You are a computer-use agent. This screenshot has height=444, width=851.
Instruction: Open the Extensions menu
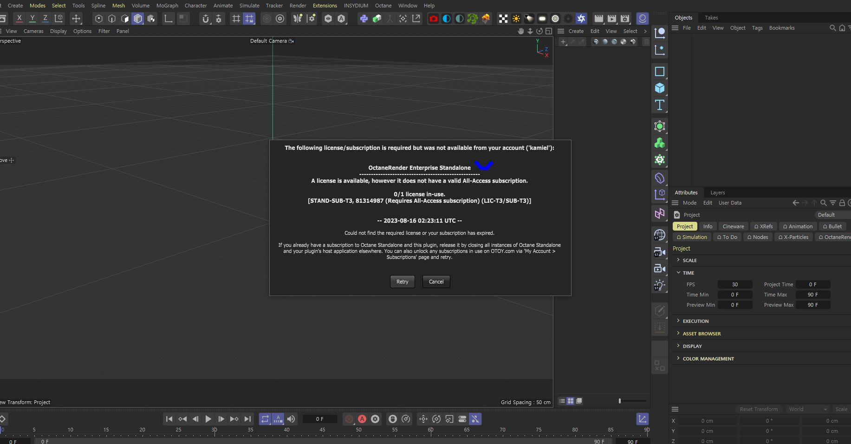325,6
